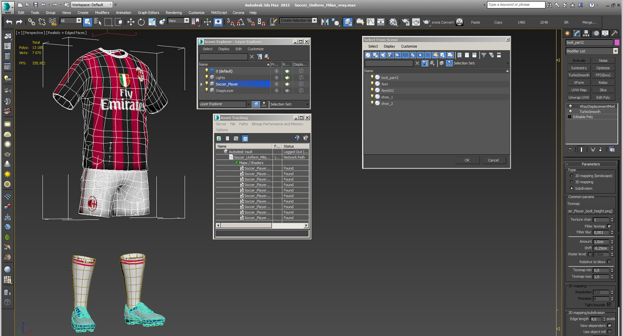
Task: Open the Graph Editors menu
Action: pos(149,13)
